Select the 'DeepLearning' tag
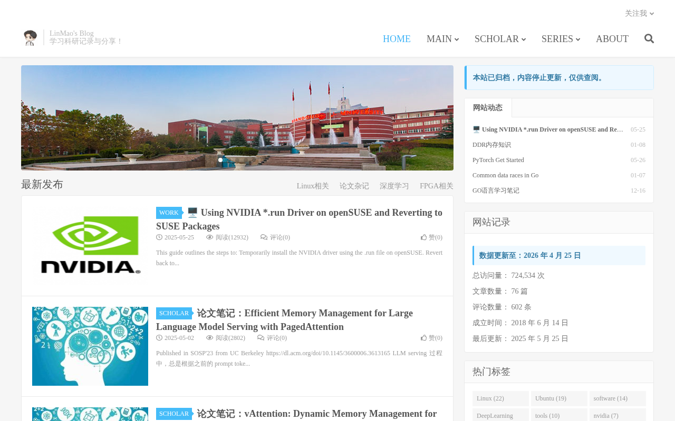Image resolution: width=675 pixels, height=421 pixels. coord(500,415)
